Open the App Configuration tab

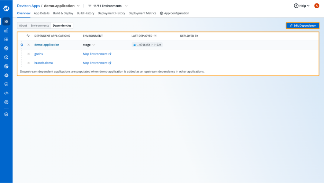pyautogui.click(x=174, y=13)
